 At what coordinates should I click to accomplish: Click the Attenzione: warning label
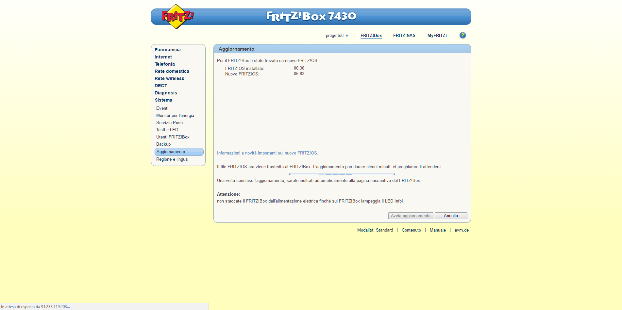[228, 194]
